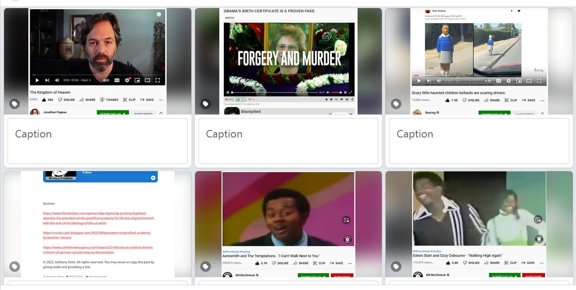Click Save under The Kingdom of Heaven

coord(147,100)
